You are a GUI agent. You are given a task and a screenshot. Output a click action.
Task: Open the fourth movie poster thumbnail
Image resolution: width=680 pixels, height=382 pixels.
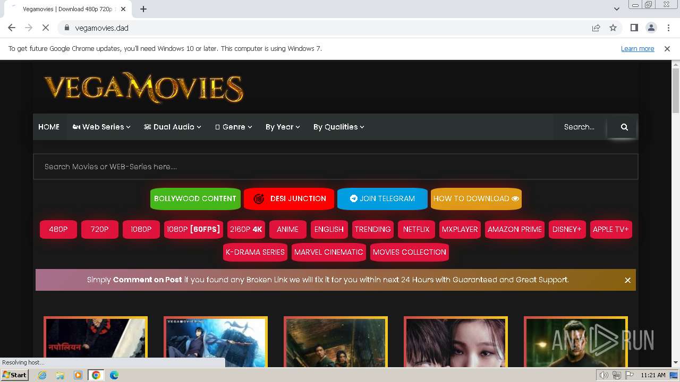(x=456, y=342)
